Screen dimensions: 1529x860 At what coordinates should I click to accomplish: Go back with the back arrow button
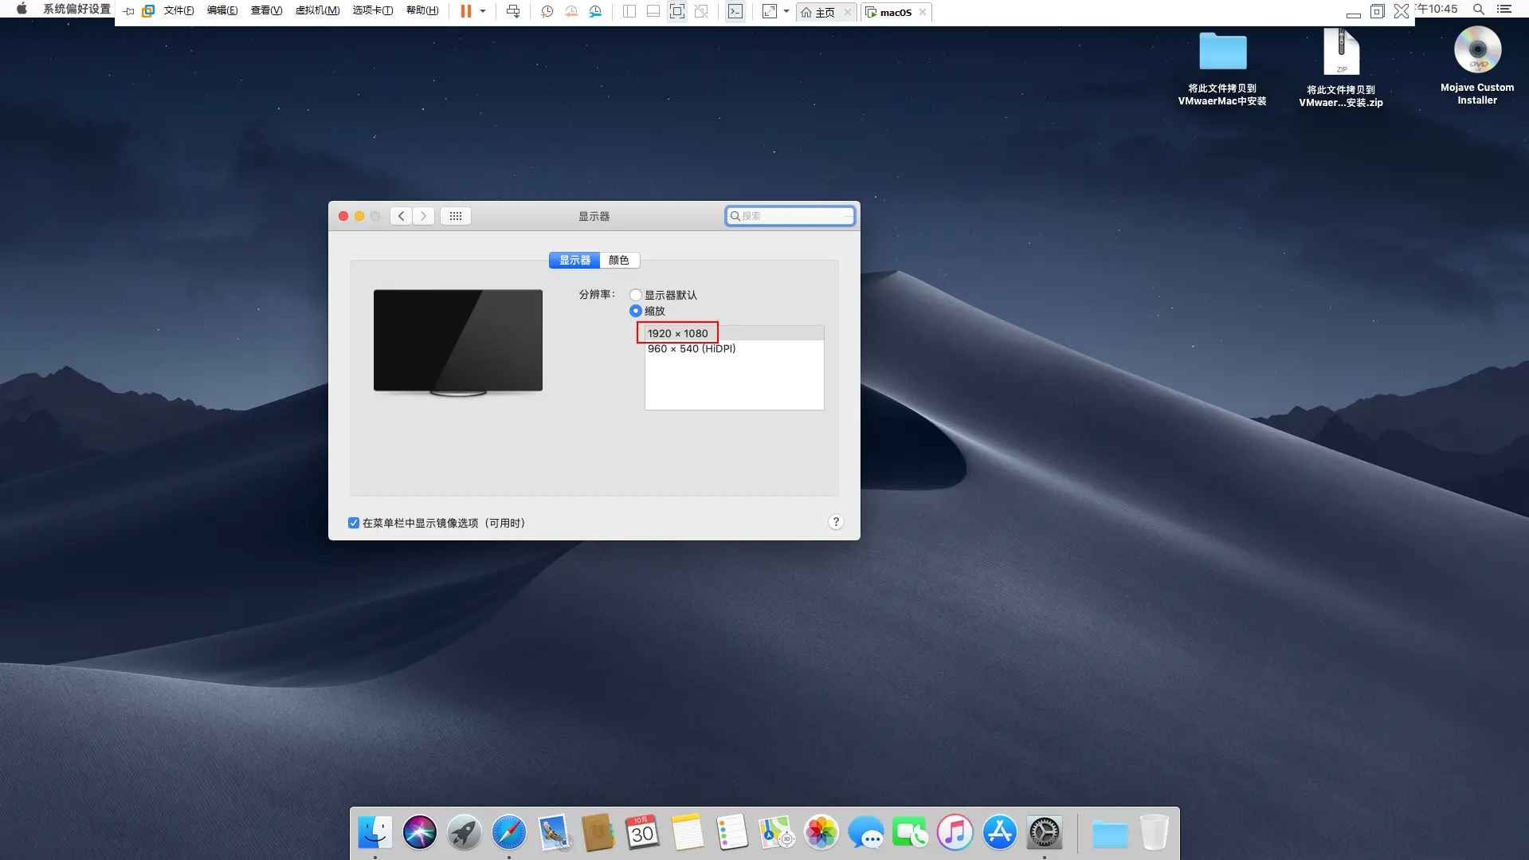[402, 216]
